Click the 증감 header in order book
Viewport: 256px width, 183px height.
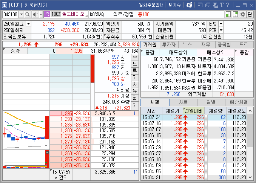coord(15,51)
